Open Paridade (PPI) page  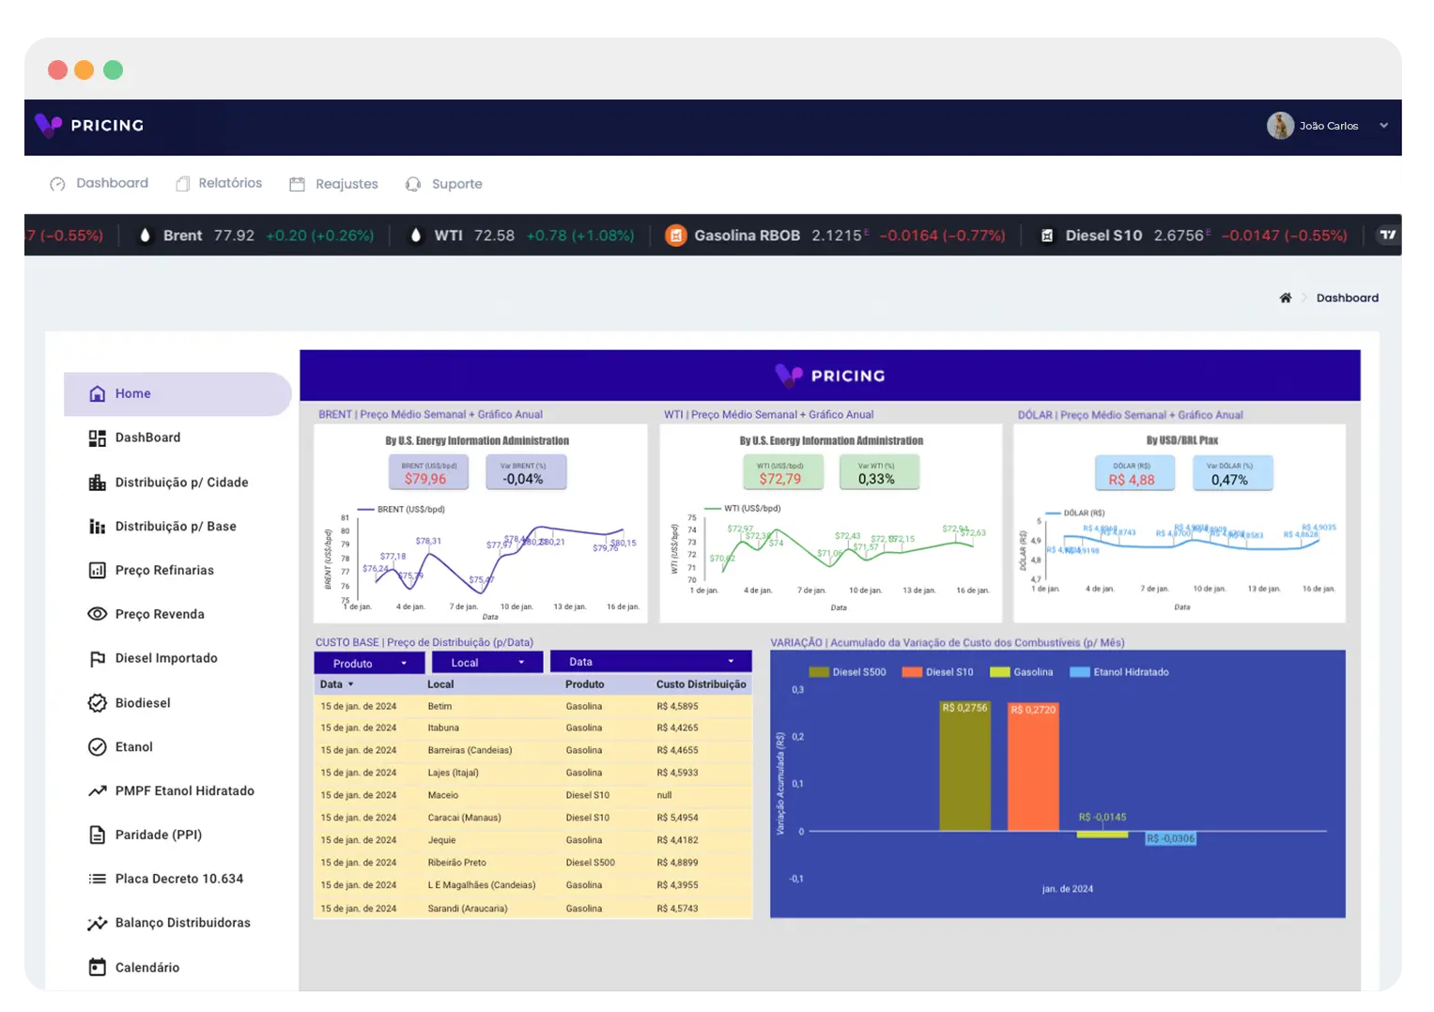159,835
